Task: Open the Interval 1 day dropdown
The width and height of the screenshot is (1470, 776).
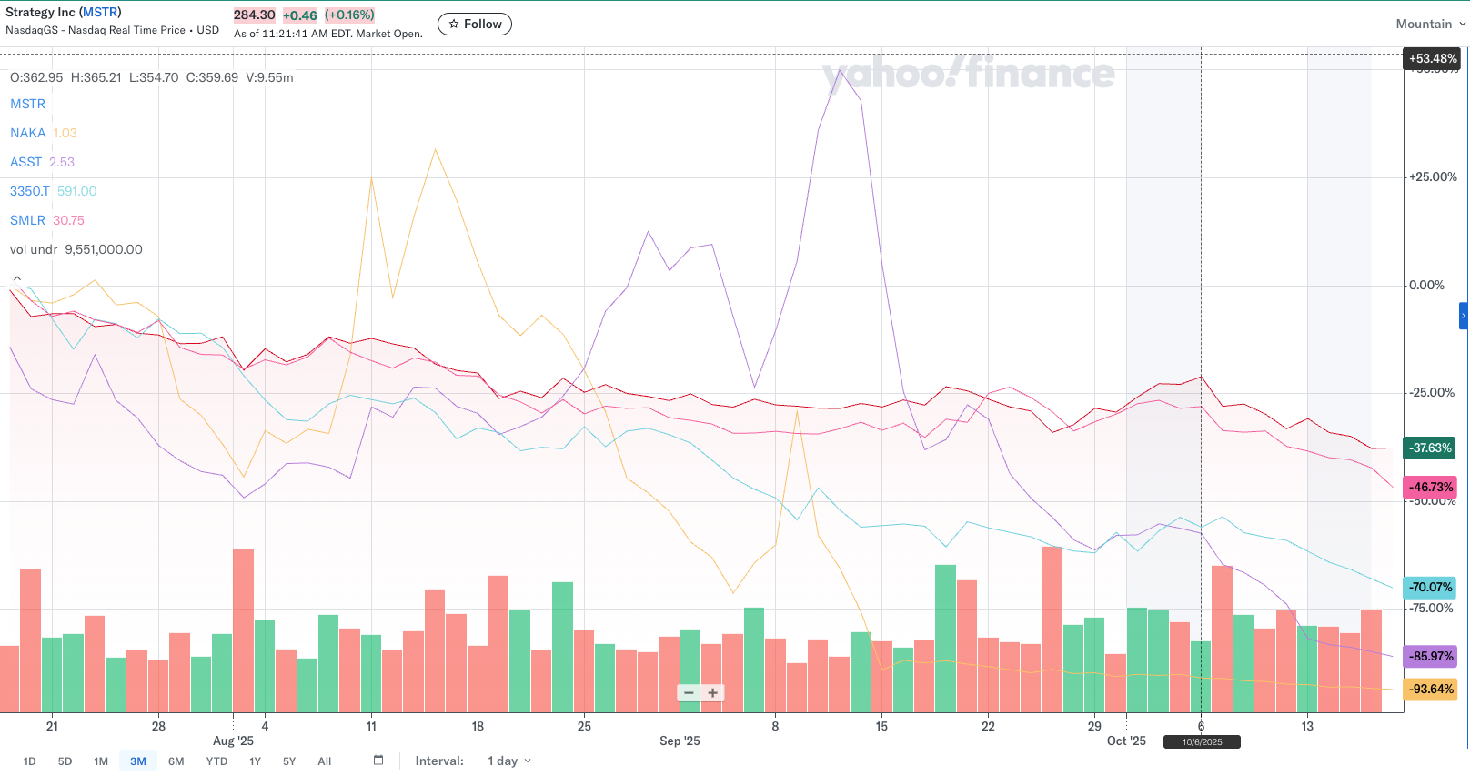Action: [x=508, y=761]
